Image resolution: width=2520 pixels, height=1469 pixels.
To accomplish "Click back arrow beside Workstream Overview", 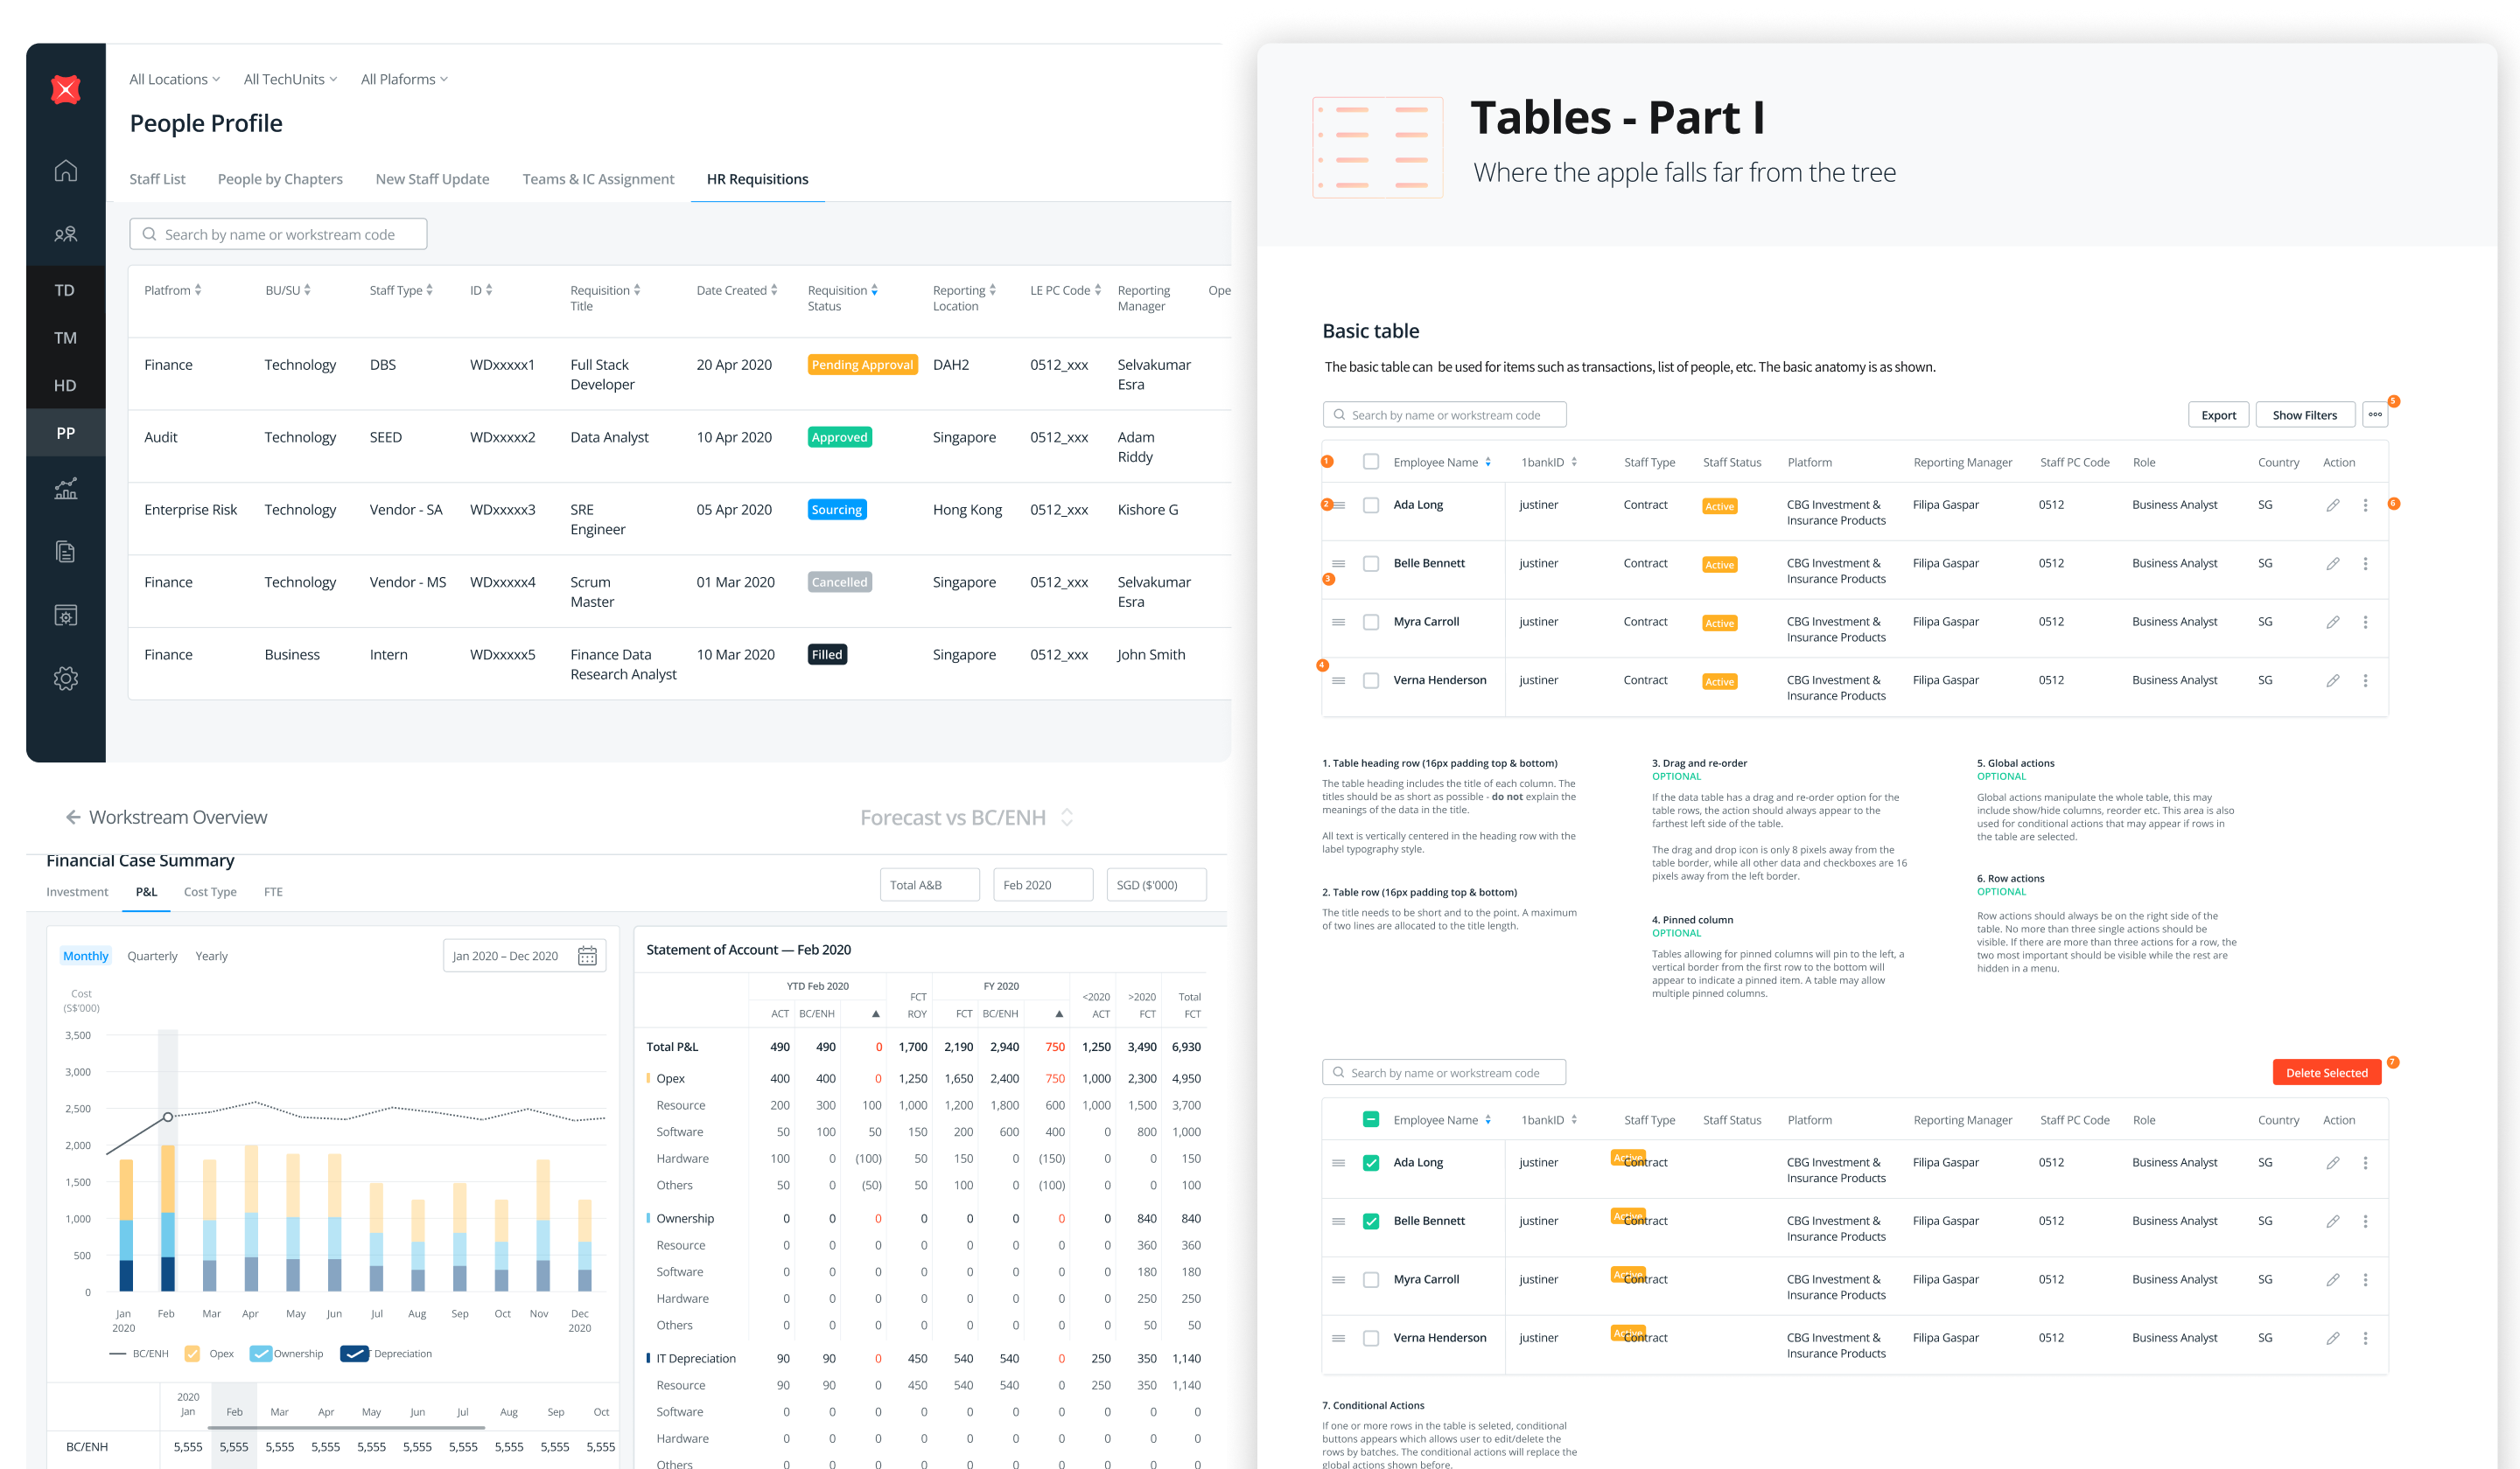I will 73,818.
